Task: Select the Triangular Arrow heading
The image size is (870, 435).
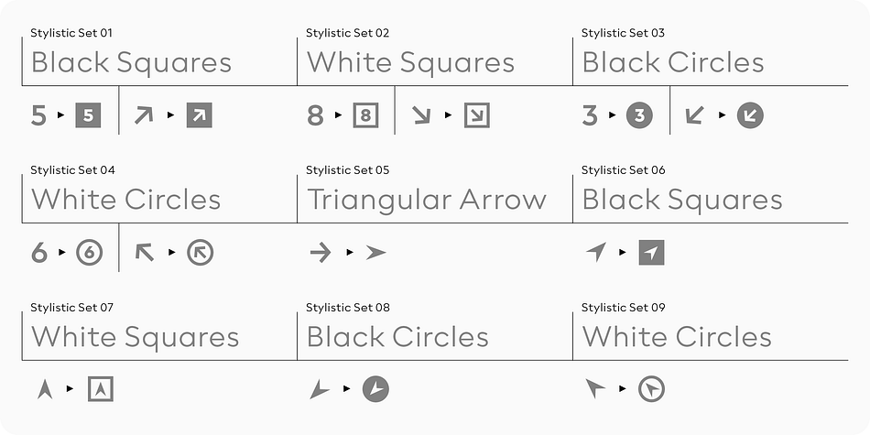Action: [426, 200]
